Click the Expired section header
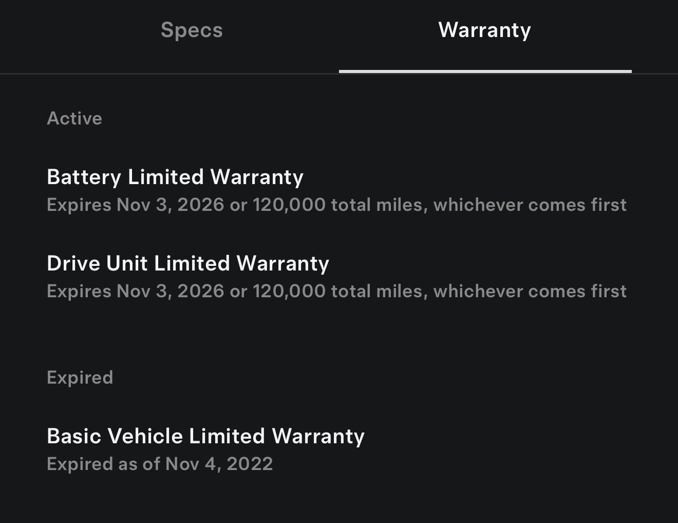Viewport: 678px width, 523px height. (x=80, y=377)
